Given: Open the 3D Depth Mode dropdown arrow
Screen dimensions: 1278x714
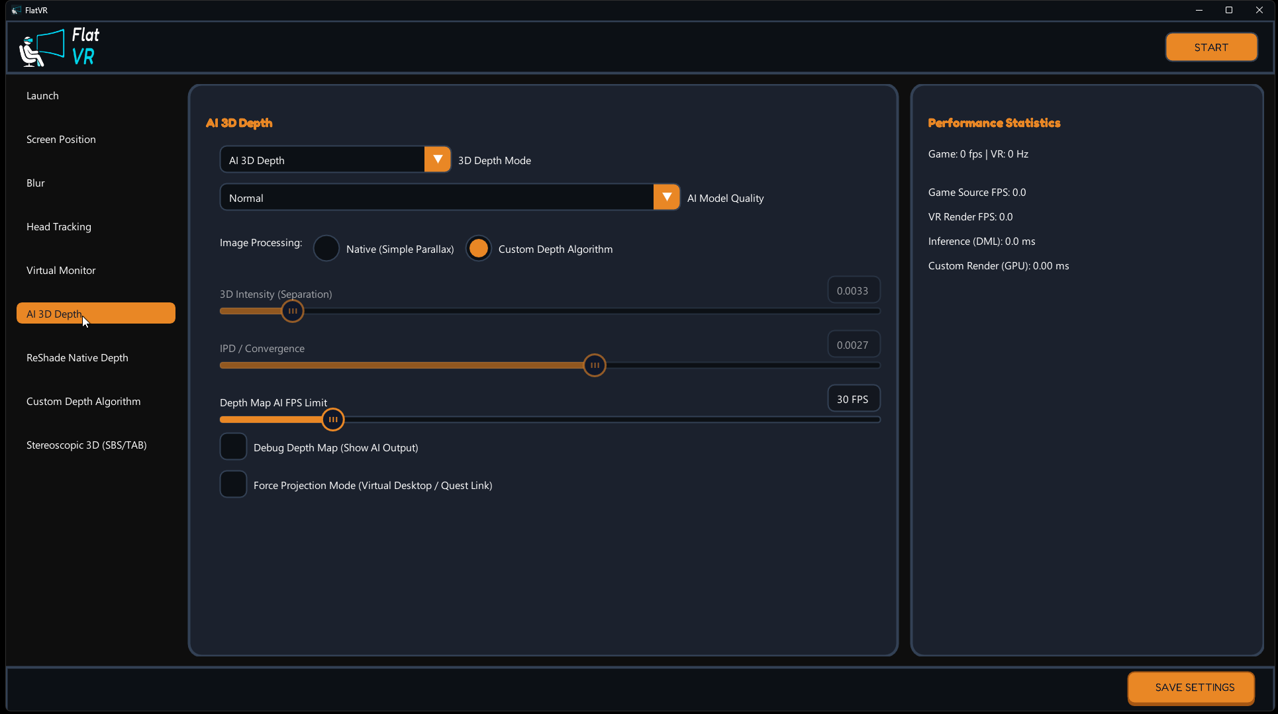Looking at the screenshot, I should coord(437,159).
